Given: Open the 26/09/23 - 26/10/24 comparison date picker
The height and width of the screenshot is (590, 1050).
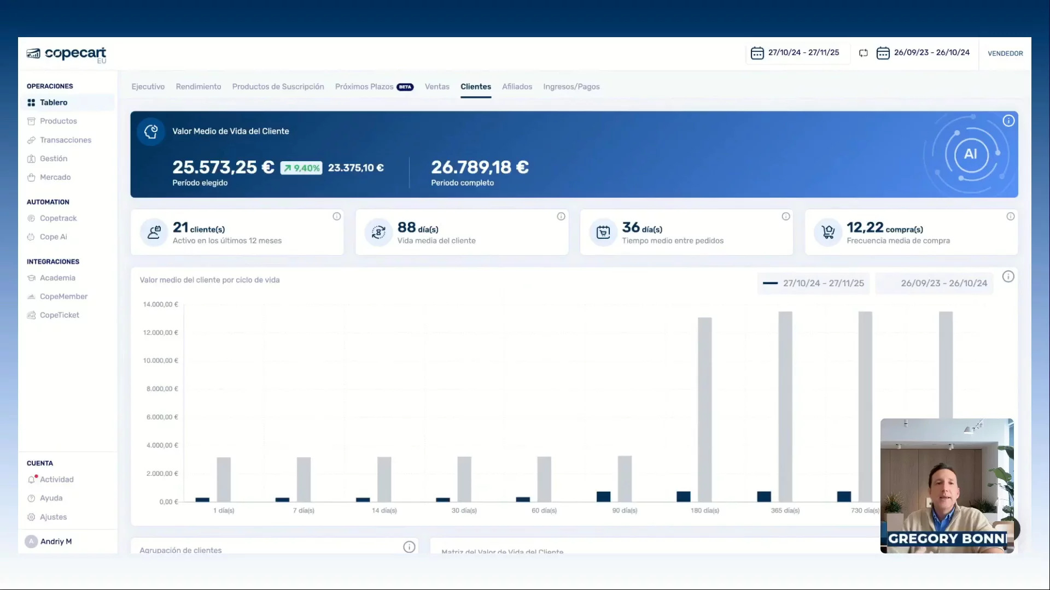Looking at the screenshot, I should point(923,53).
